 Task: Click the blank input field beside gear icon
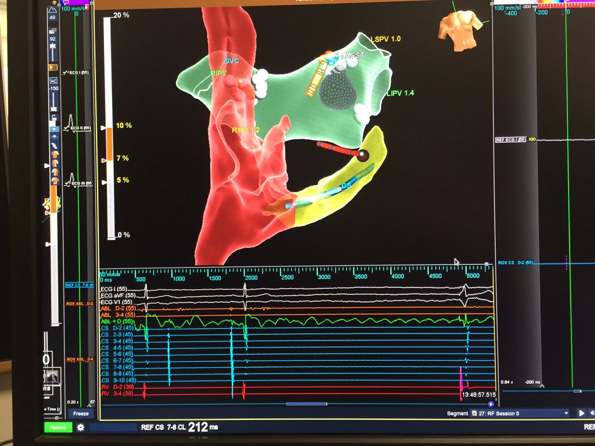(x=113, y=427)
